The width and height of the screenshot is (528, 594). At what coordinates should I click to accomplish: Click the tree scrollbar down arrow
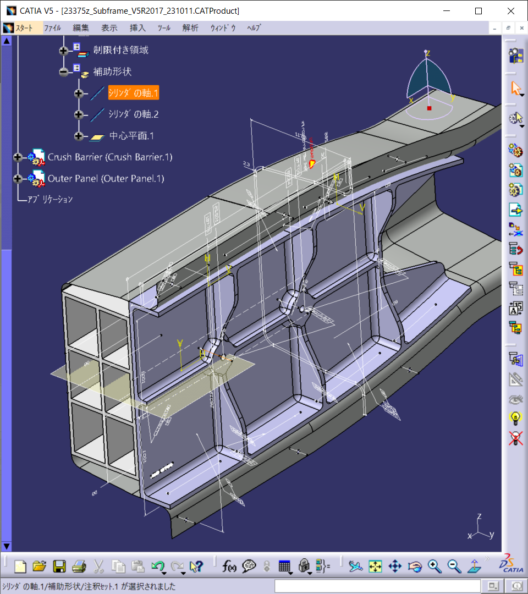pos(7,546)
